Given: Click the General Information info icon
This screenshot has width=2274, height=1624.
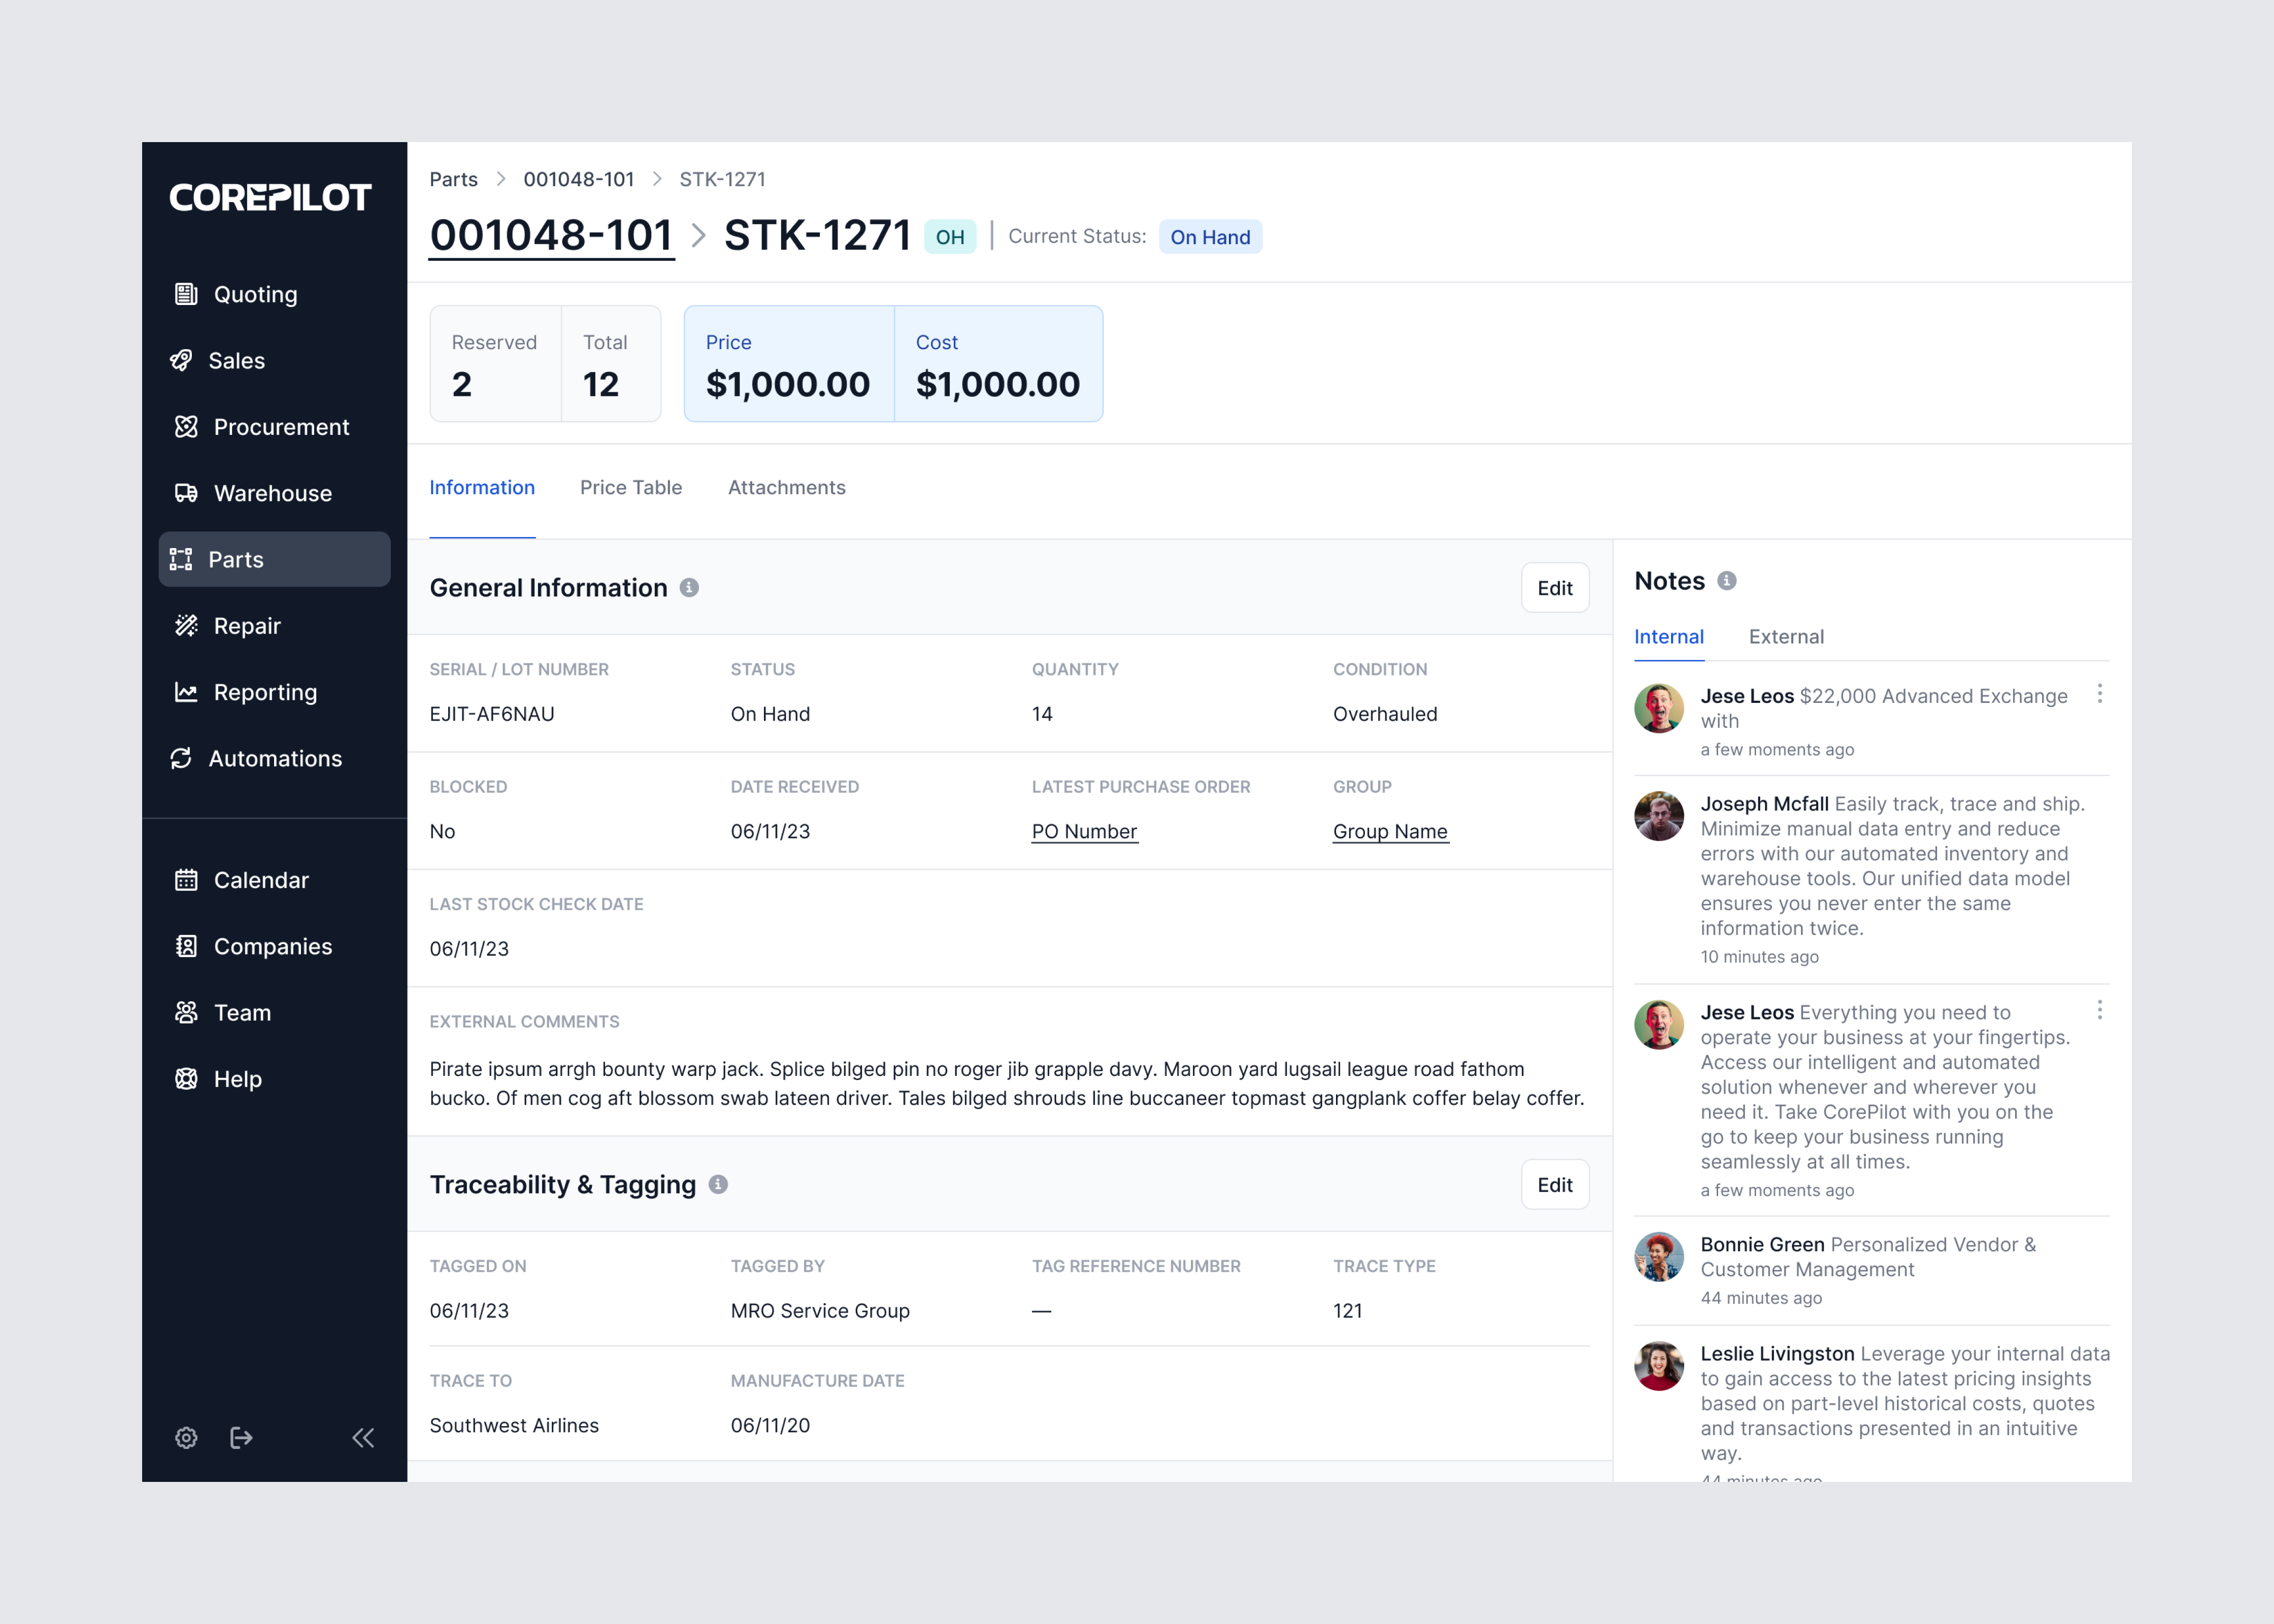Looking at the screenshot, I should (689, 588).
